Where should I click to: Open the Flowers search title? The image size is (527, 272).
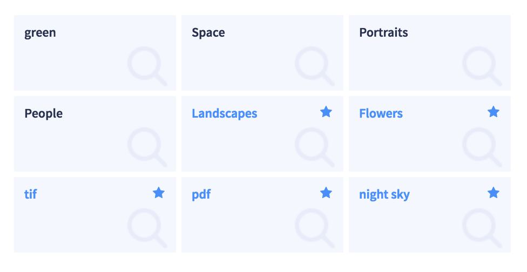[x=381, y=113]
